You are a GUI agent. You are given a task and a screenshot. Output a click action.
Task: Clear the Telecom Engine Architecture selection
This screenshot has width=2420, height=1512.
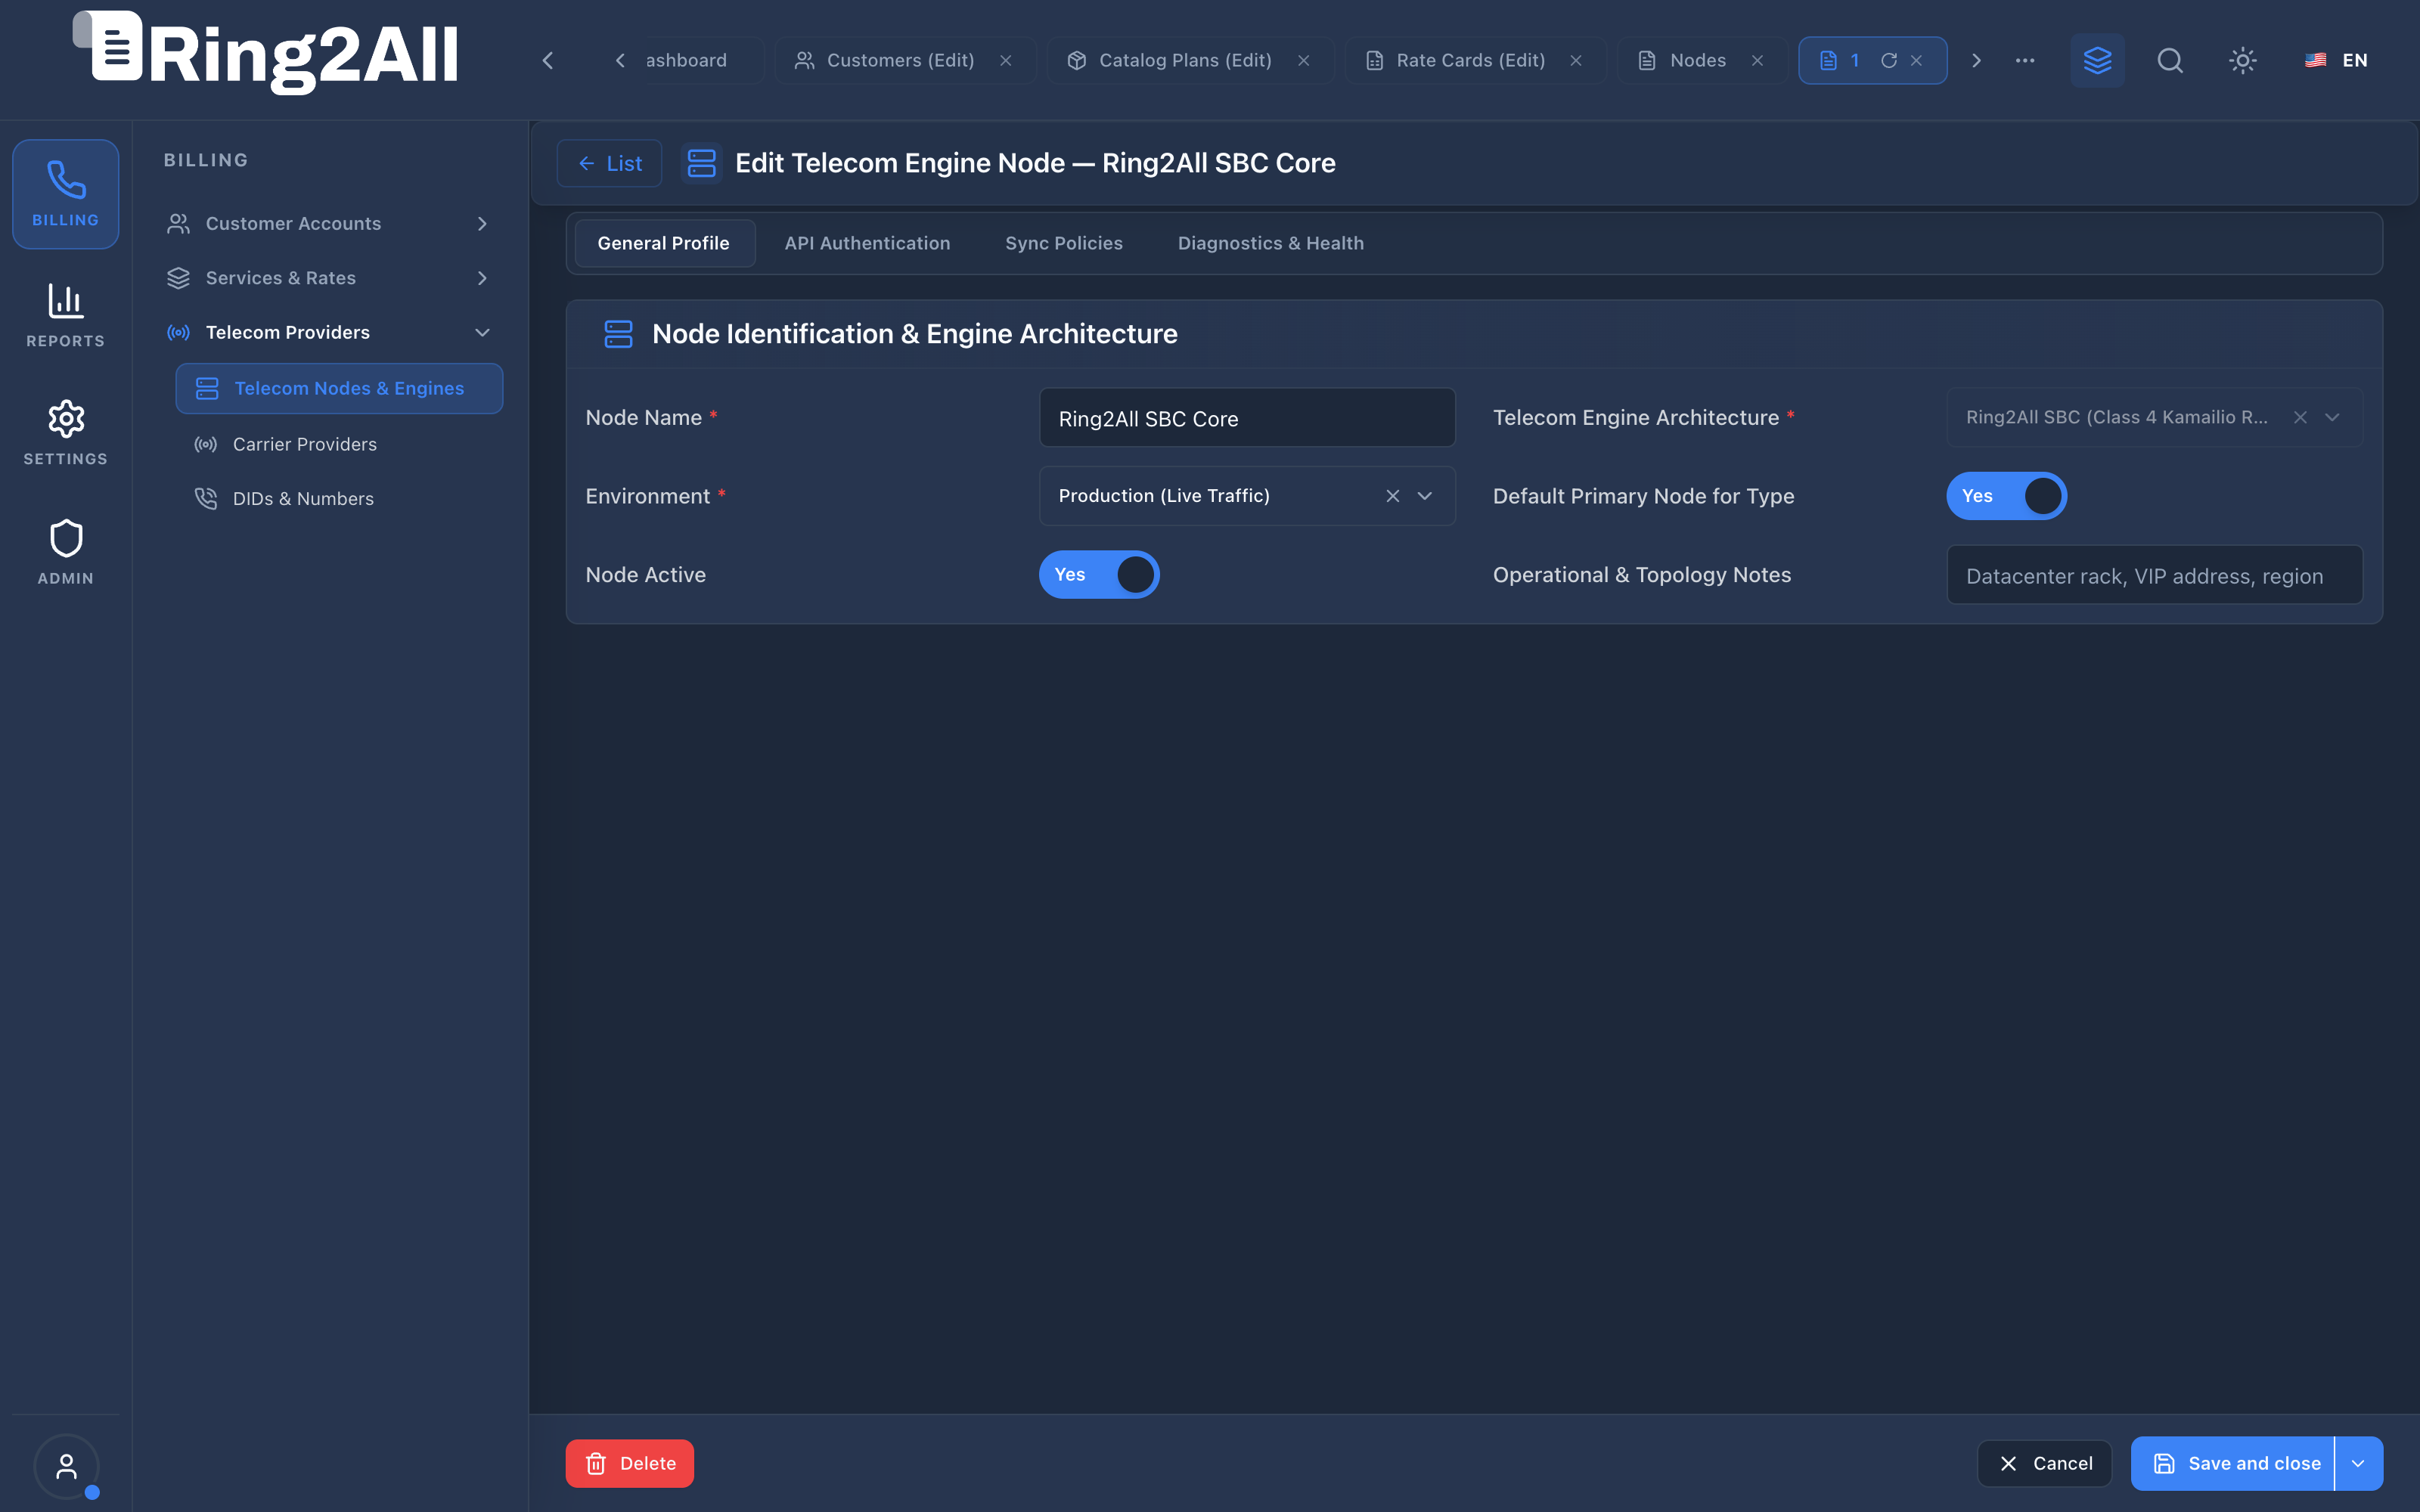tap(2300, 417)
